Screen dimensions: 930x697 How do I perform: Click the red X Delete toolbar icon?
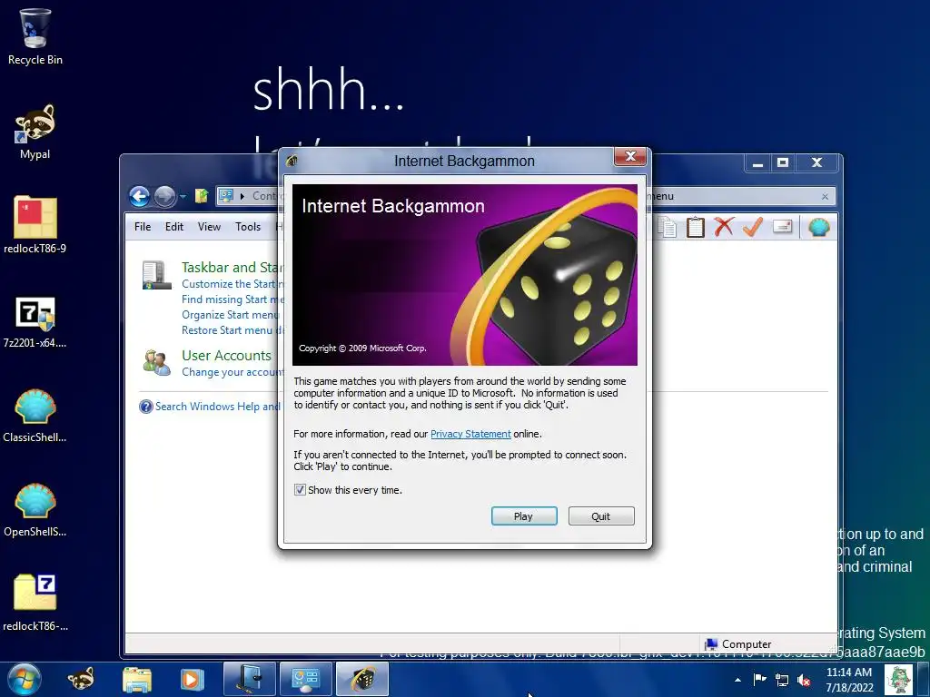pos(724,226)
